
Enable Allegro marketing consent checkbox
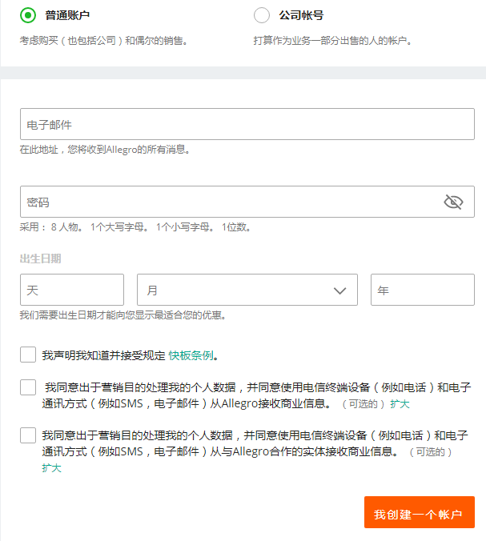click(x=28, y=388)
